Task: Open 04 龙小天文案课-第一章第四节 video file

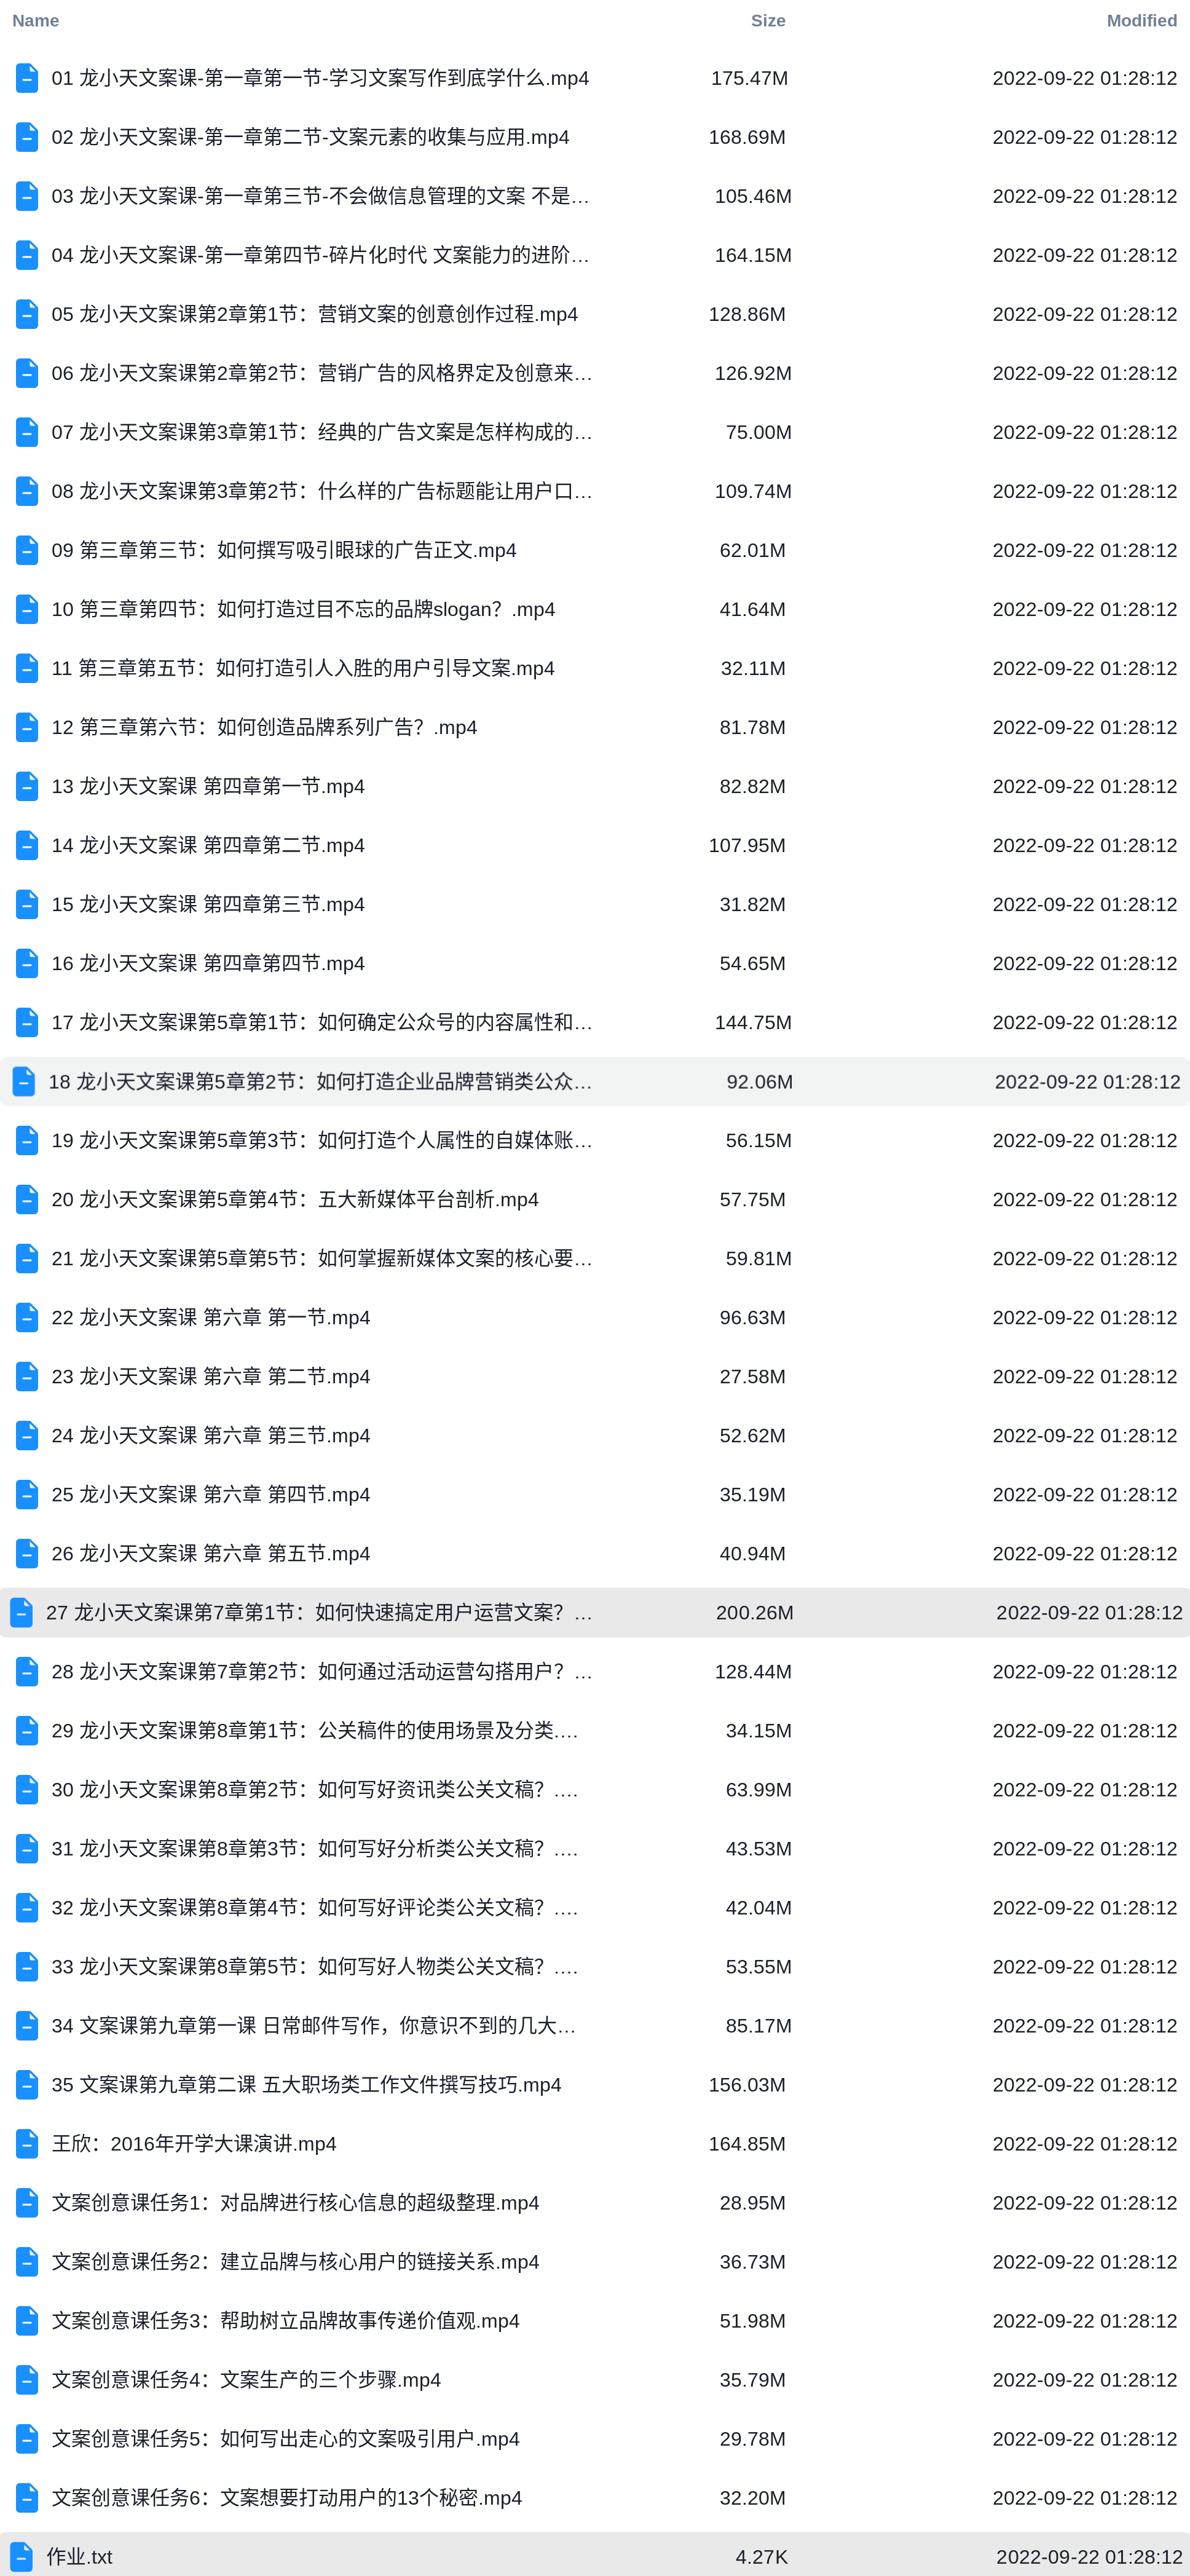Action: click(320, 255)
